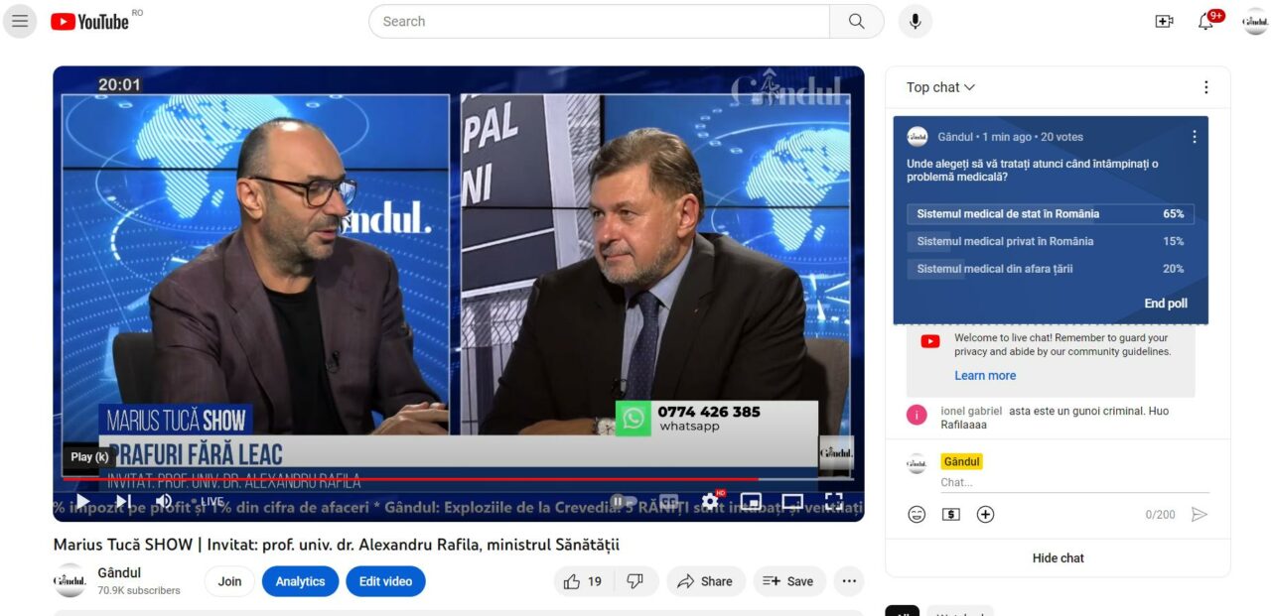Join the Gândul channel
Screen dimensions: 1271x616
click(x=229, y=581)
